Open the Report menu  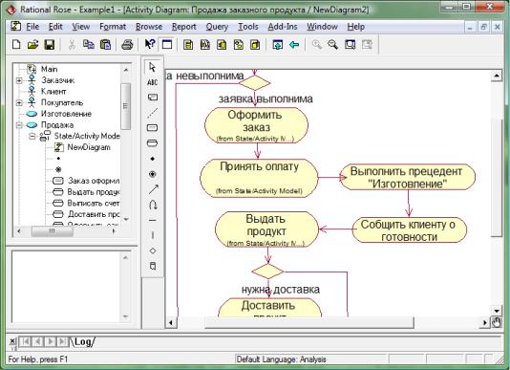coord(184,27)
